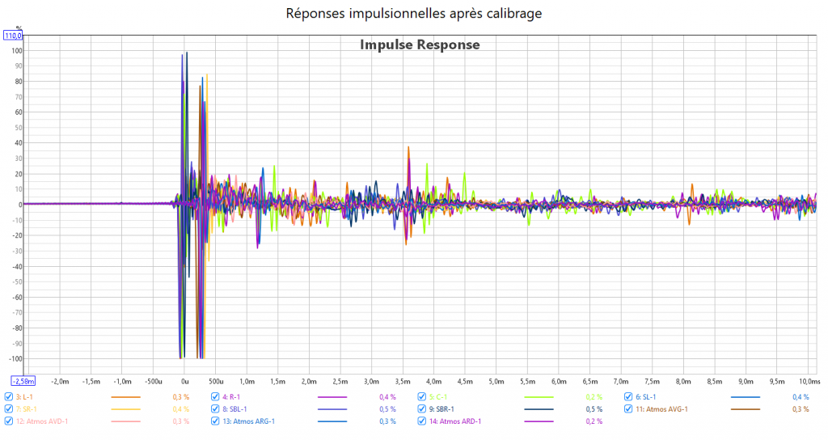Toggle the 11: Atmos AVG-1 checkbox
The width and height of the screenshot is (828, 440).
coord(628,409)
